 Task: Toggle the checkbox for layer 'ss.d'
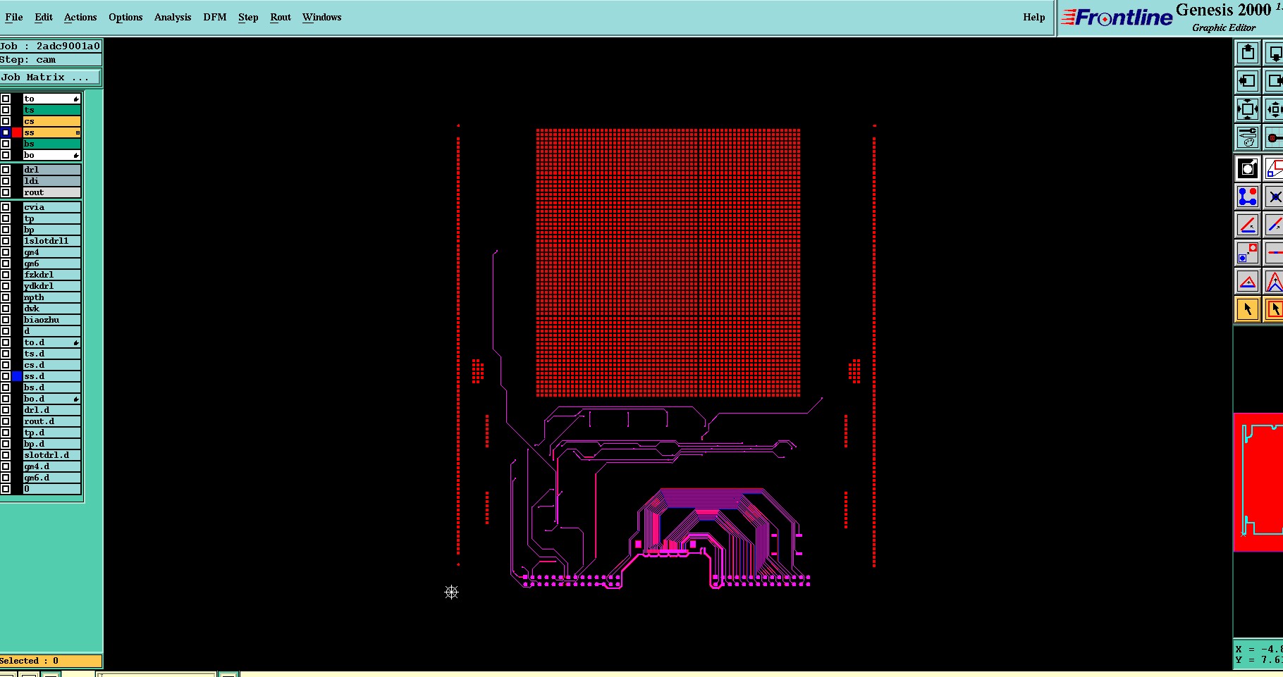(6, 376)
